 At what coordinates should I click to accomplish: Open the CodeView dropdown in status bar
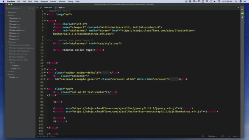coord(212,136)
